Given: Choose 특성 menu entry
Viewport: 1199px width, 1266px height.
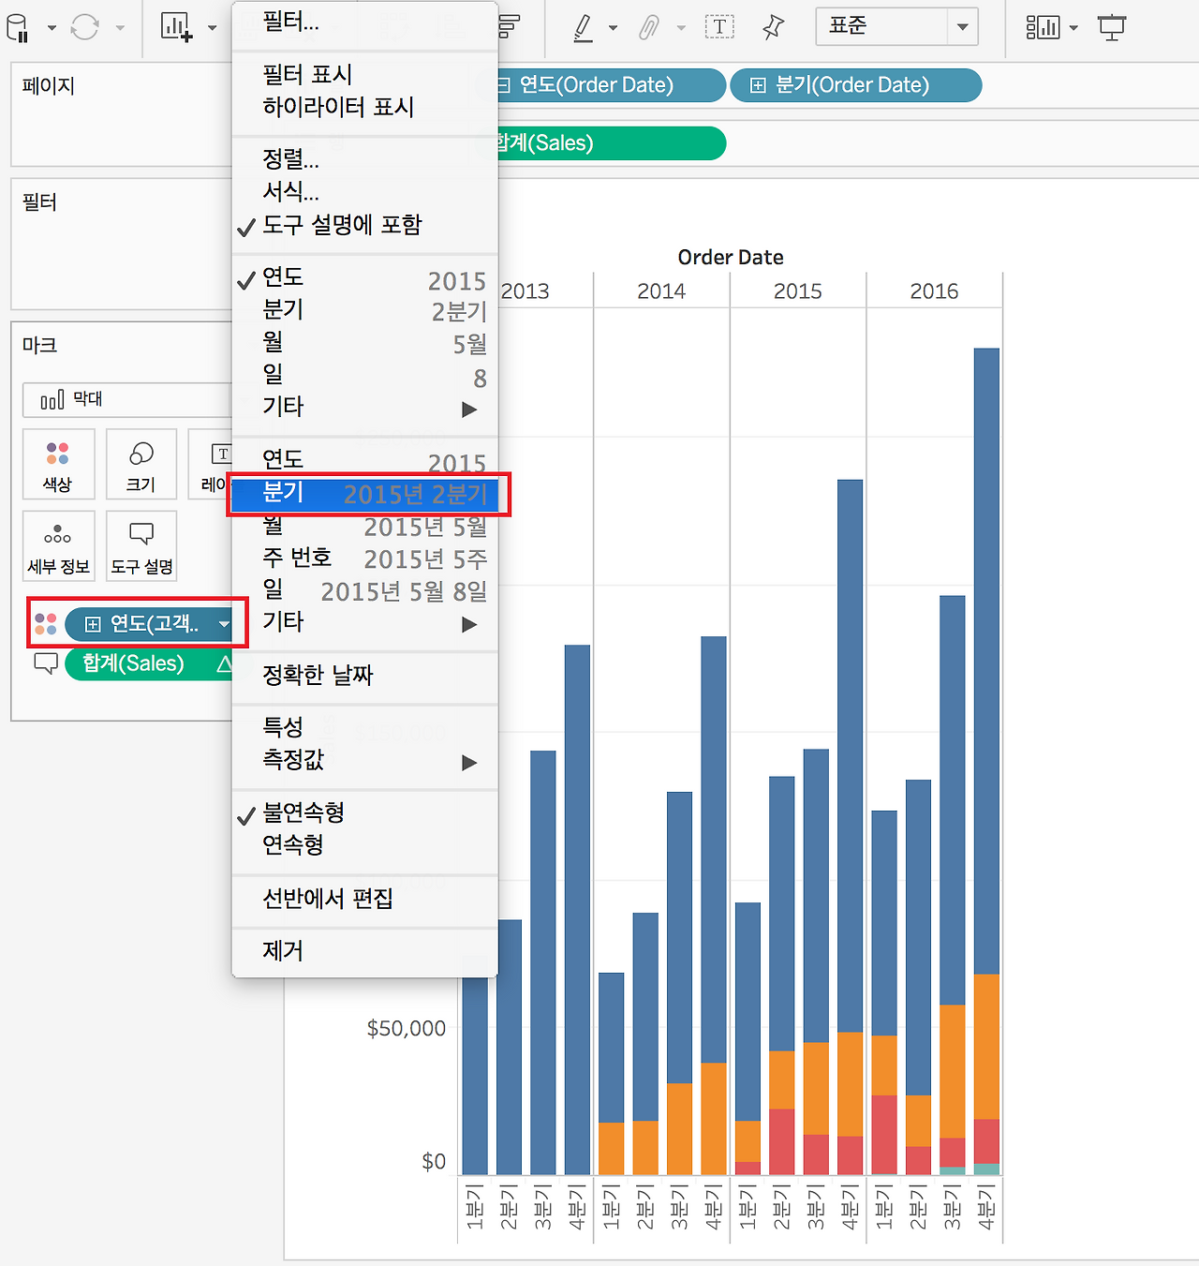Looking at the screenshot, I should [x=364, y=727].
